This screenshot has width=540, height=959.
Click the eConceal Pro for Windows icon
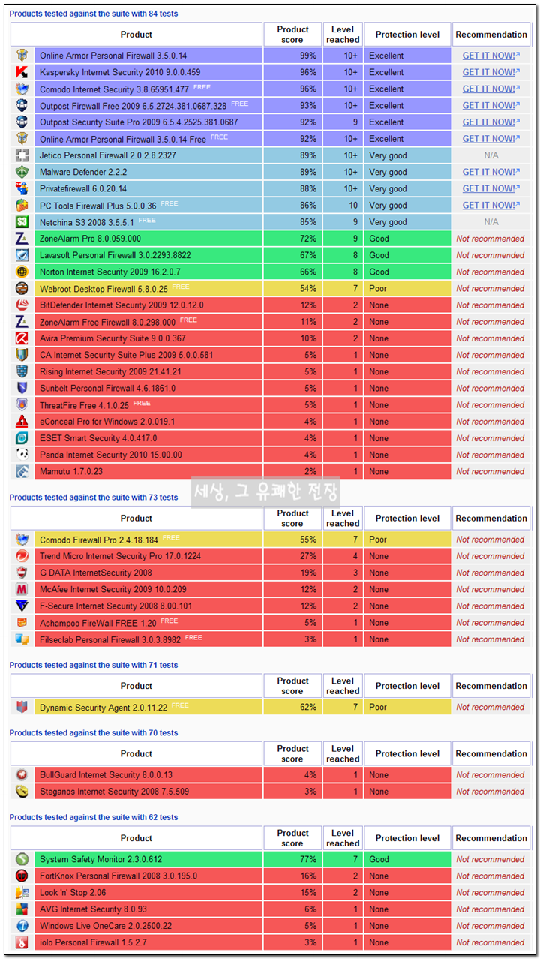(x=22, y=422)
